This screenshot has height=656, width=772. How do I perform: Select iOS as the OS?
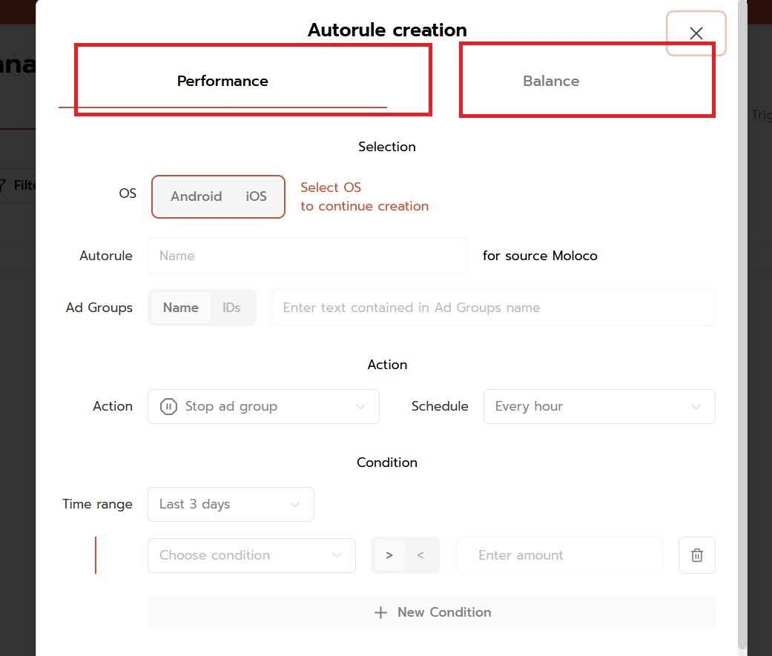(256, 196)
